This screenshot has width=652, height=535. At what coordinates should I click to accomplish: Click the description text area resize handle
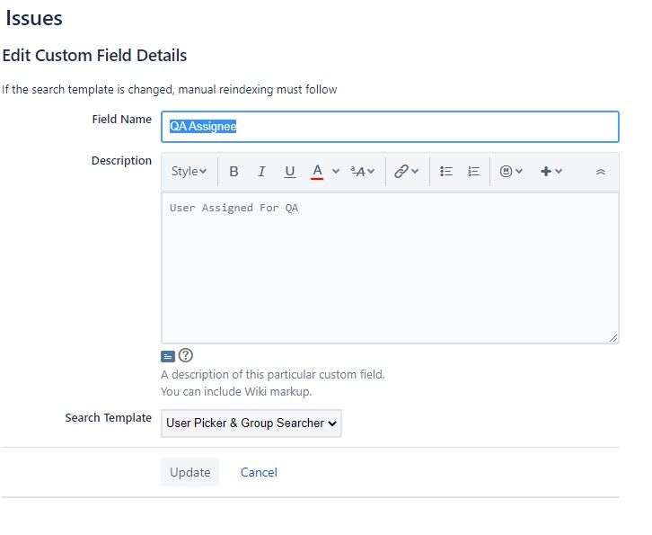pos(613,338)
